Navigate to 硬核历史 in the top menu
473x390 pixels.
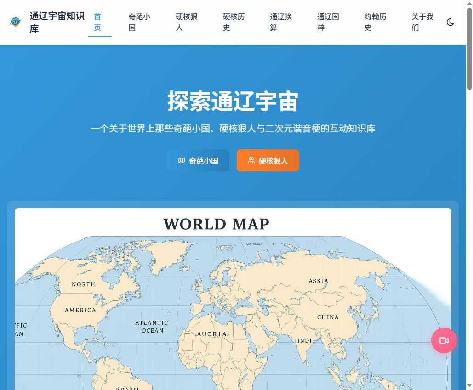[234, 22]
